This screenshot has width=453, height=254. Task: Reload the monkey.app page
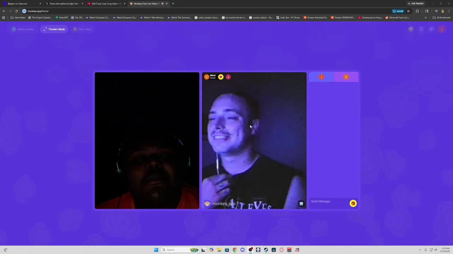16,11
